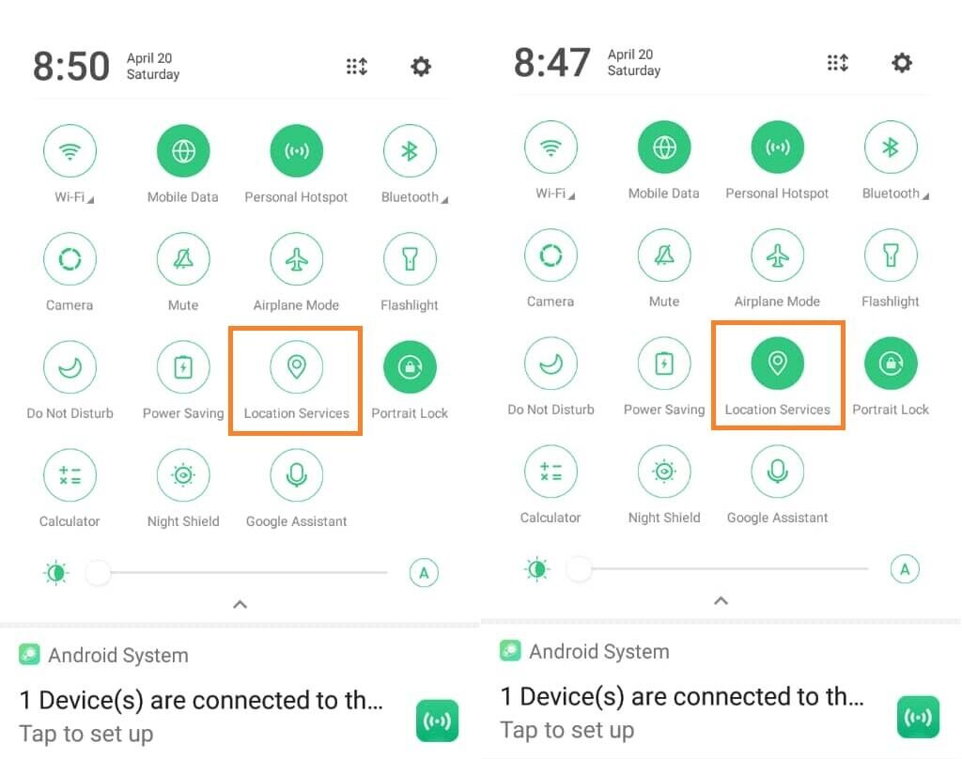962x759 pixels.
Task: Disable Location Services in the 8:47 panel
Action: point(777,364)
